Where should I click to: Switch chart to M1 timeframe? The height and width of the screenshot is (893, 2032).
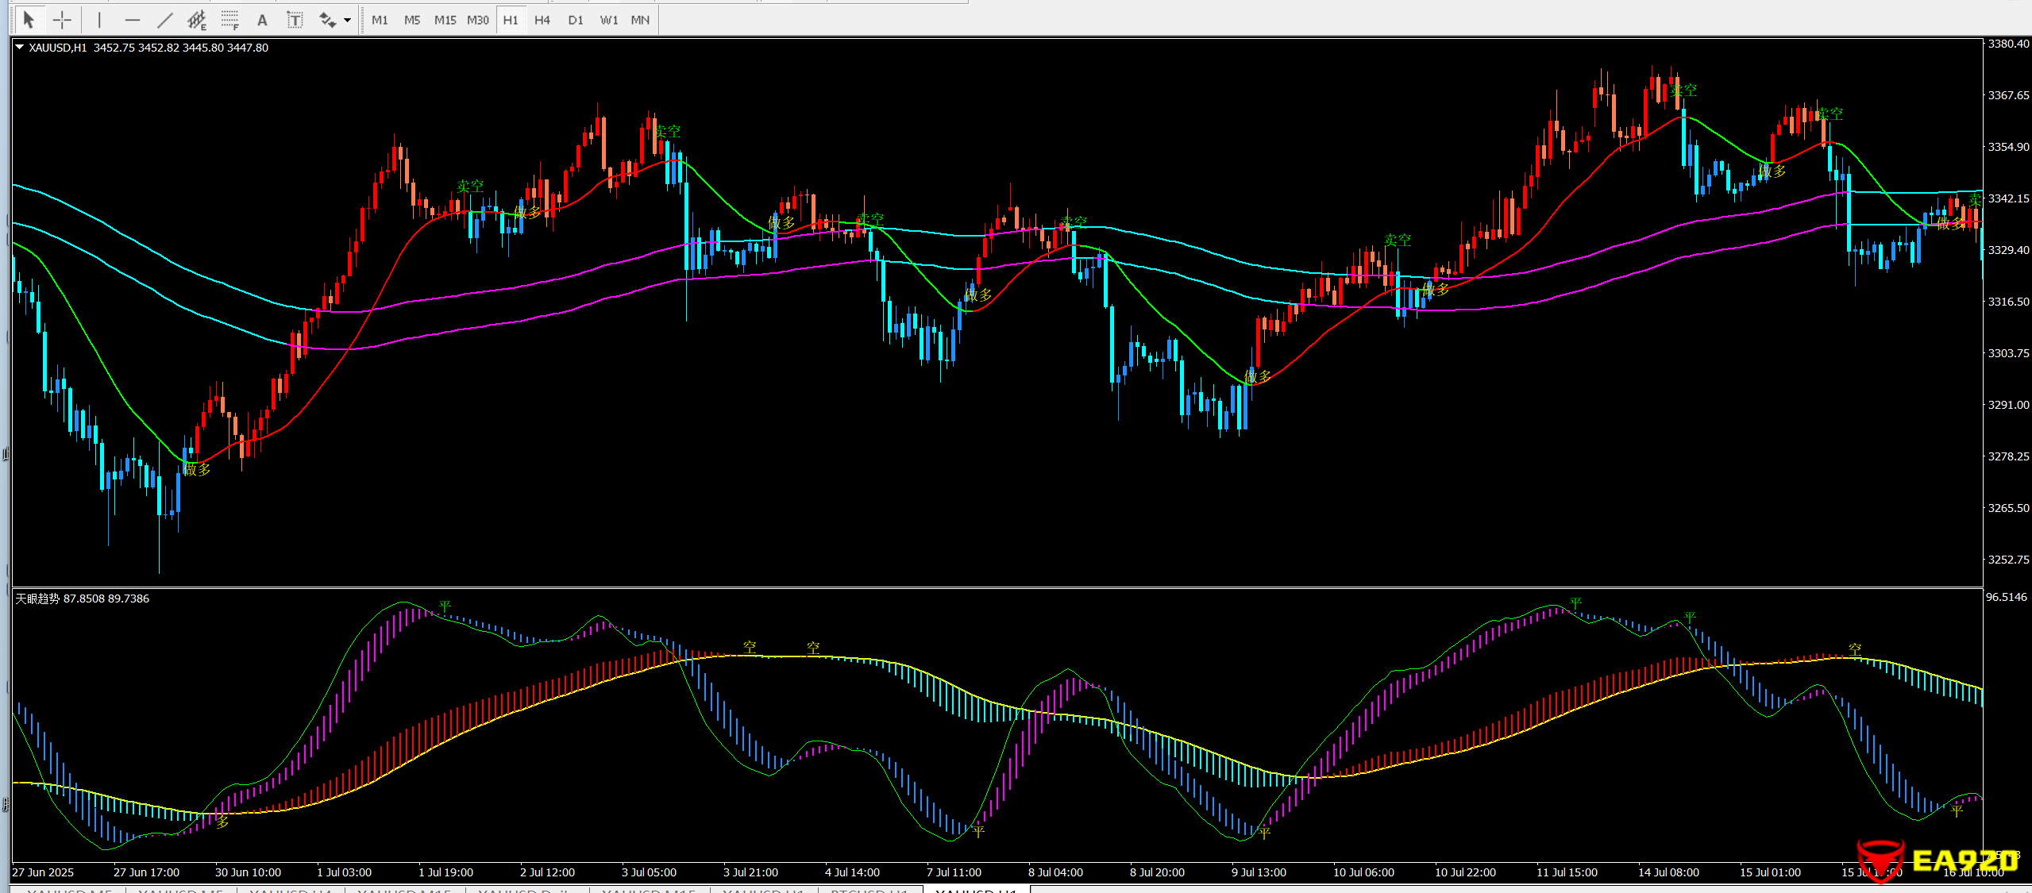point(380,20)
